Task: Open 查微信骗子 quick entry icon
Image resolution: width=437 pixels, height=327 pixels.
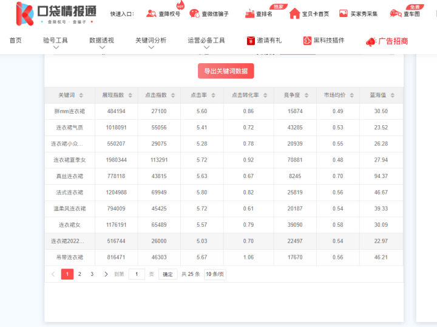Action: click(194, 13)
